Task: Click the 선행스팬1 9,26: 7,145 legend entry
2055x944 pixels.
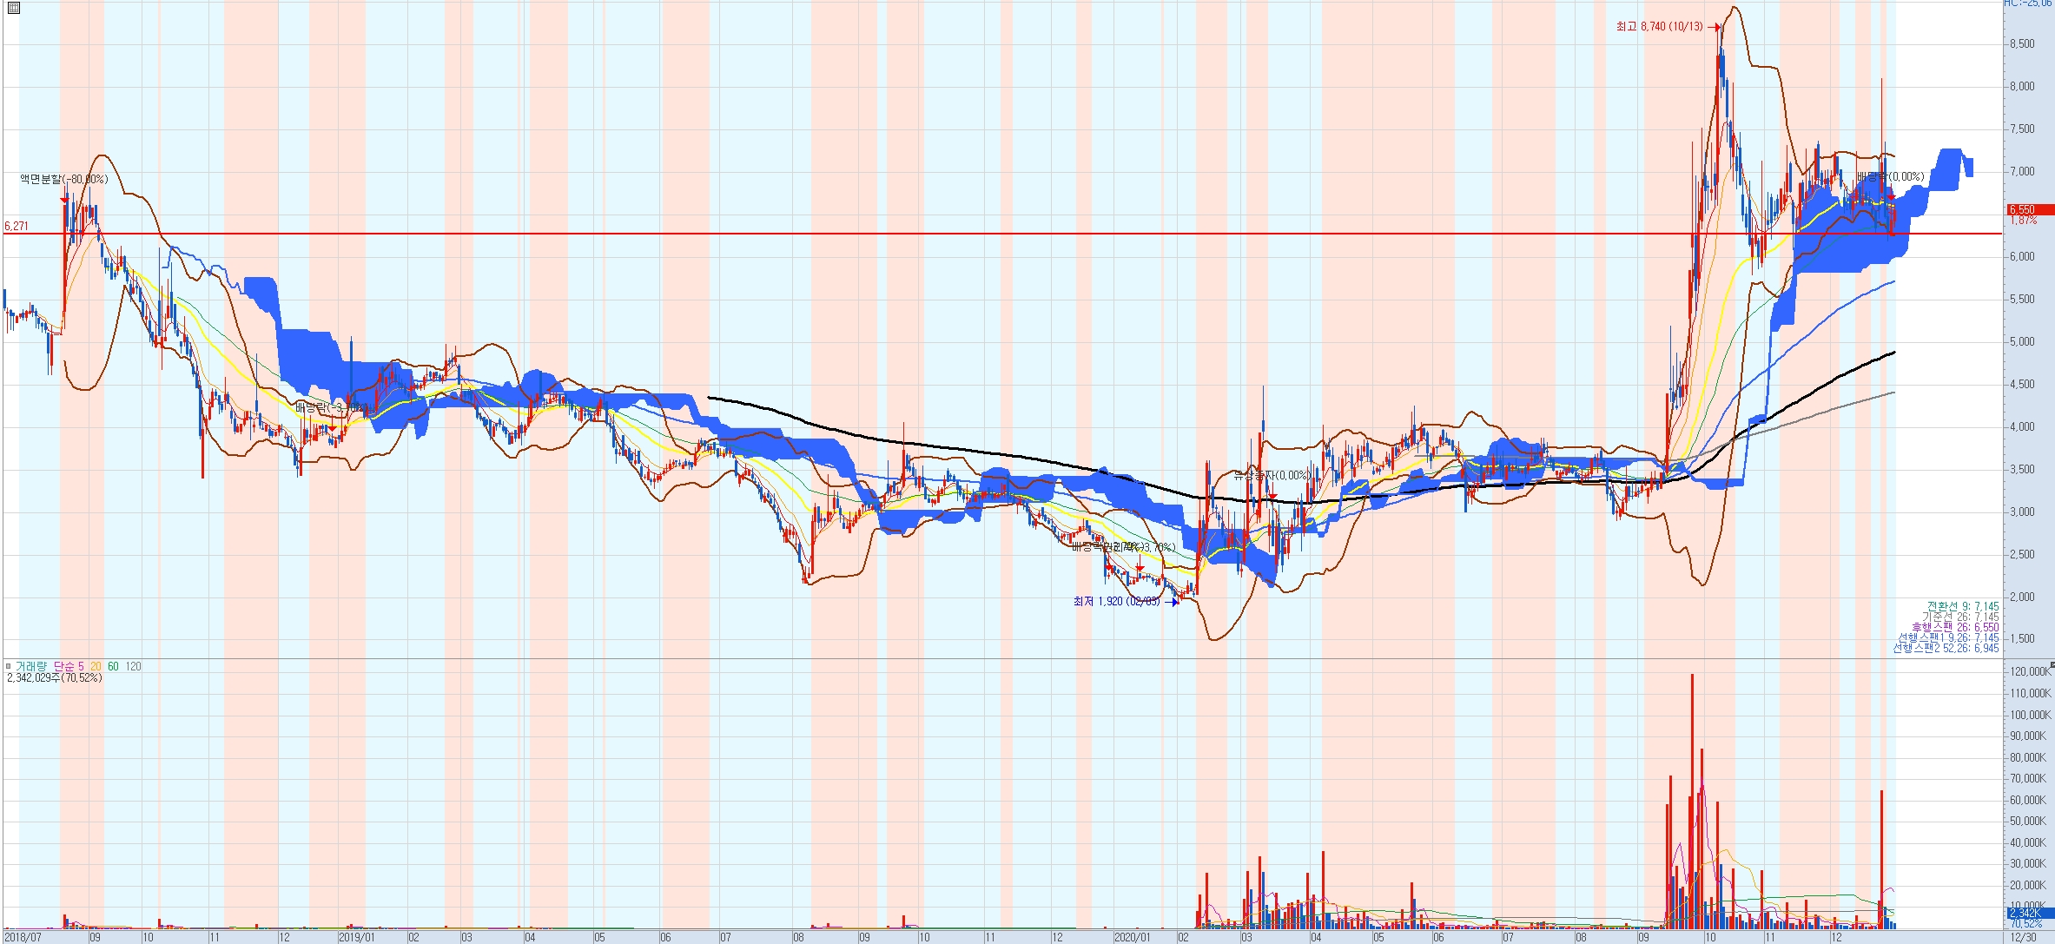Action: (1948, 637)
